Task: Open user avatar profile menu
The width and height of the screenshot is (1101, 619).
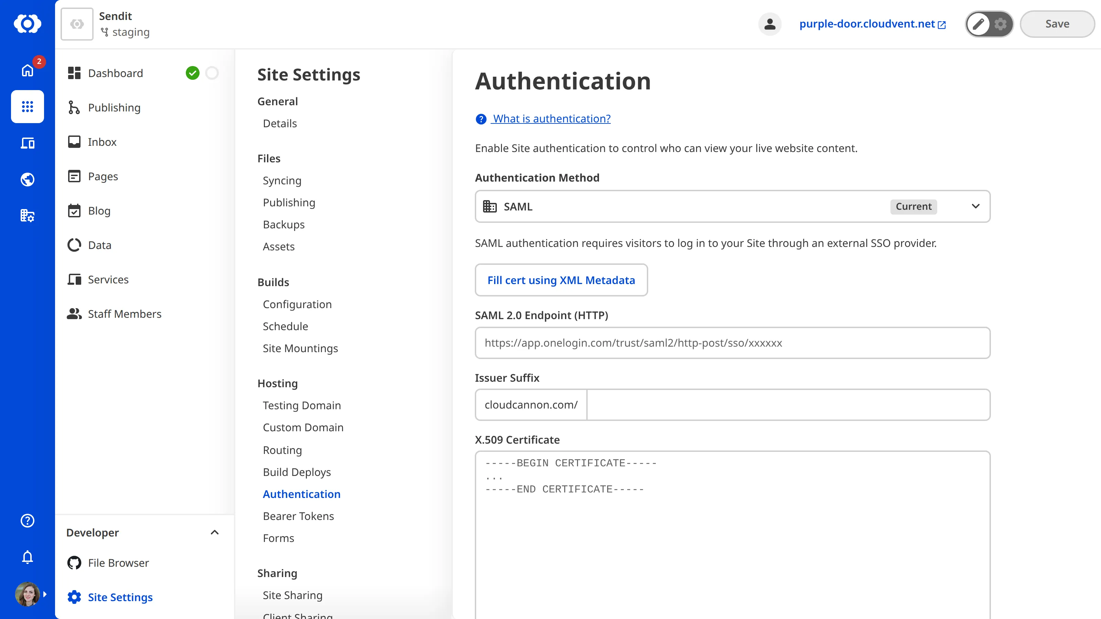Action: pyautogui.click(x=28, y=594)
